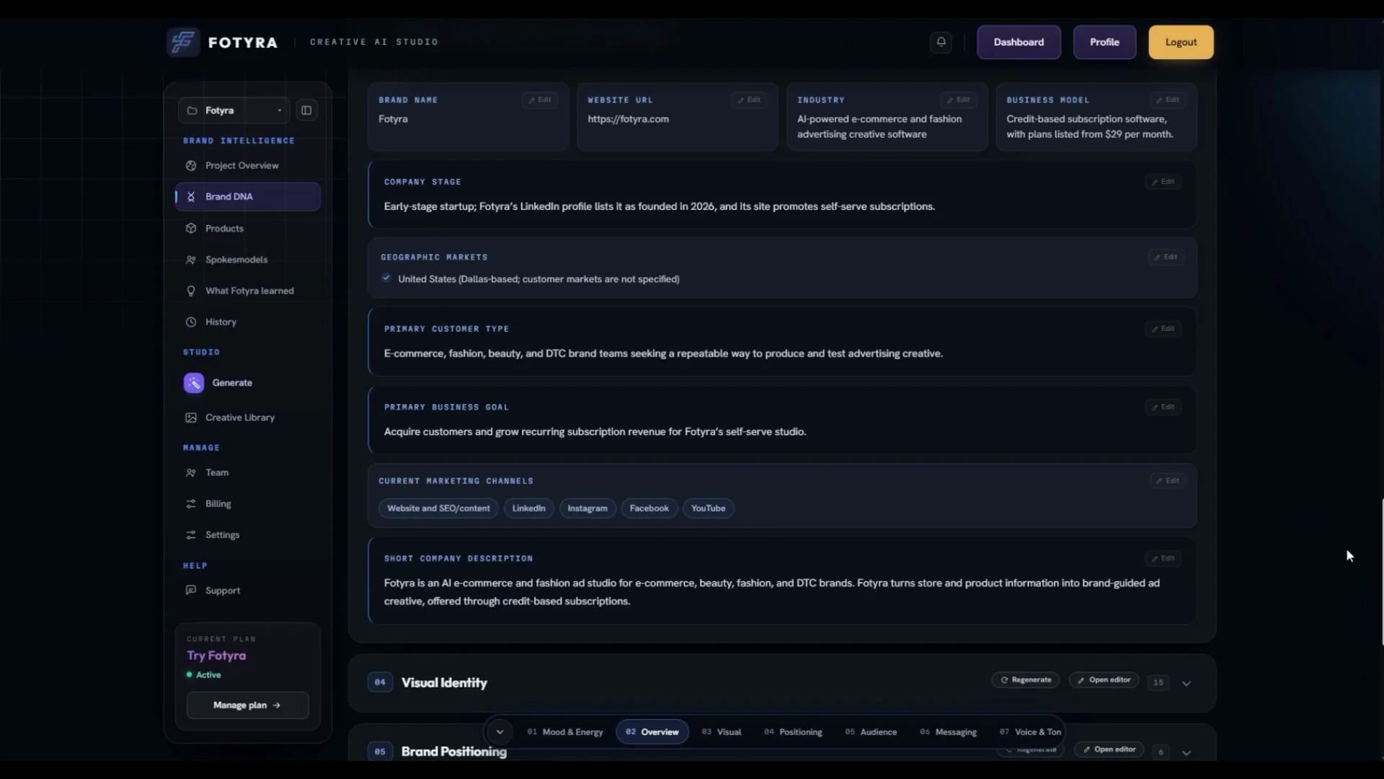Edit the Website URL field
Screen dimensions: 1384x779
click(749, 100)
